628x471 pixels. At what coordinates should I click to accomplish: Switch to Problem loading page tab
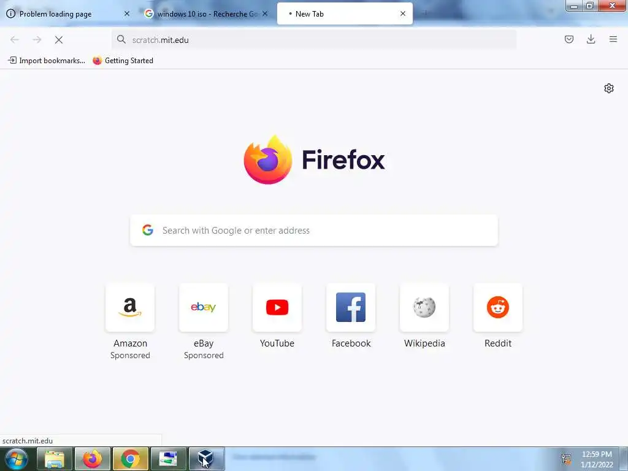point(67,13)
